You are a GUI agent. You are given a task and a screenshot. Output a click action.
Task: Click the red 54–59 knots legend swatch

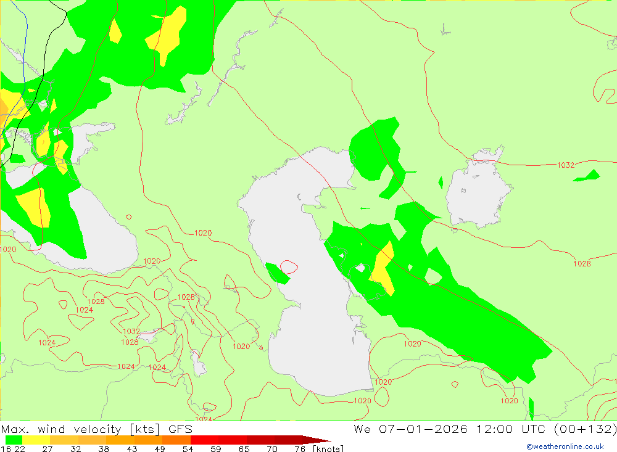coord(205,440)
